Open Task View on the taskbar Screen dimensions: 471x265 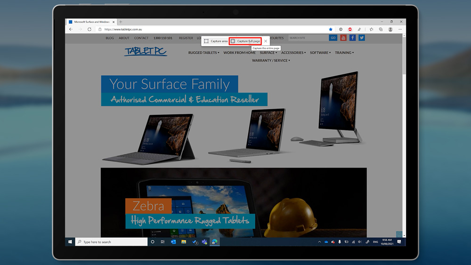(163, 242)
